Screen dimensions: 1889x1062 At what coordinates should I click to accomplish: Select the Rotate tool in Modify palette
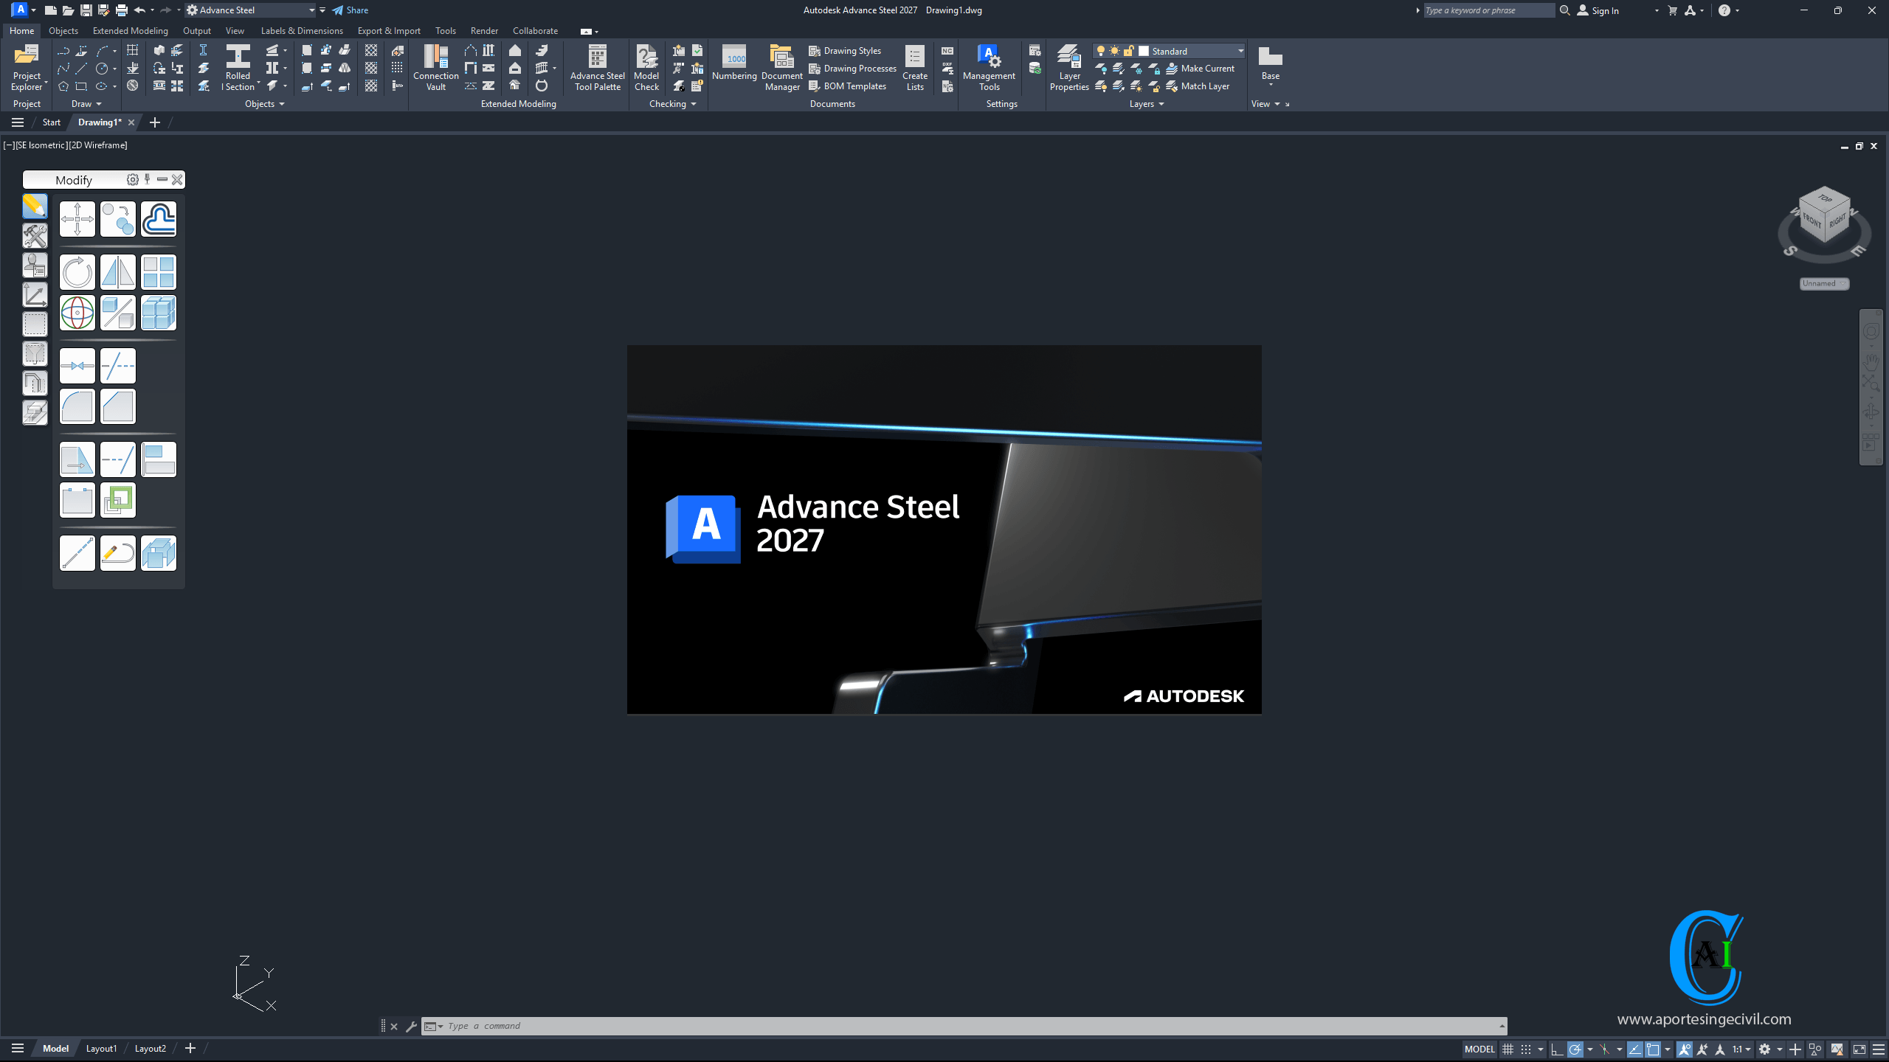tap(77, 272)
